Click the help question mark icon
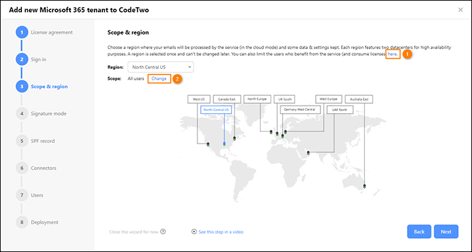 point(163,232)
